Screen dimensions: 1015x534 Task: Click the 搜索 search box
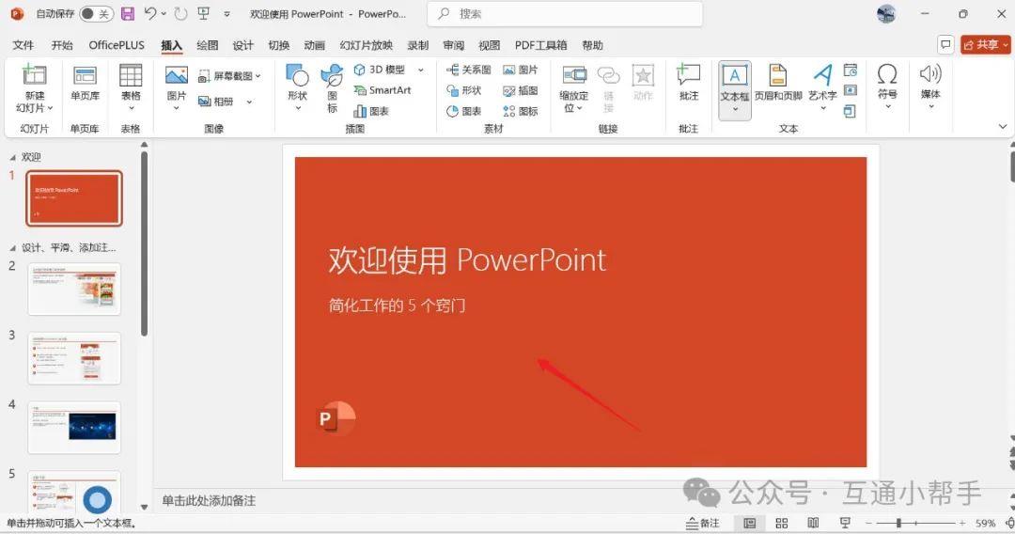565,13
